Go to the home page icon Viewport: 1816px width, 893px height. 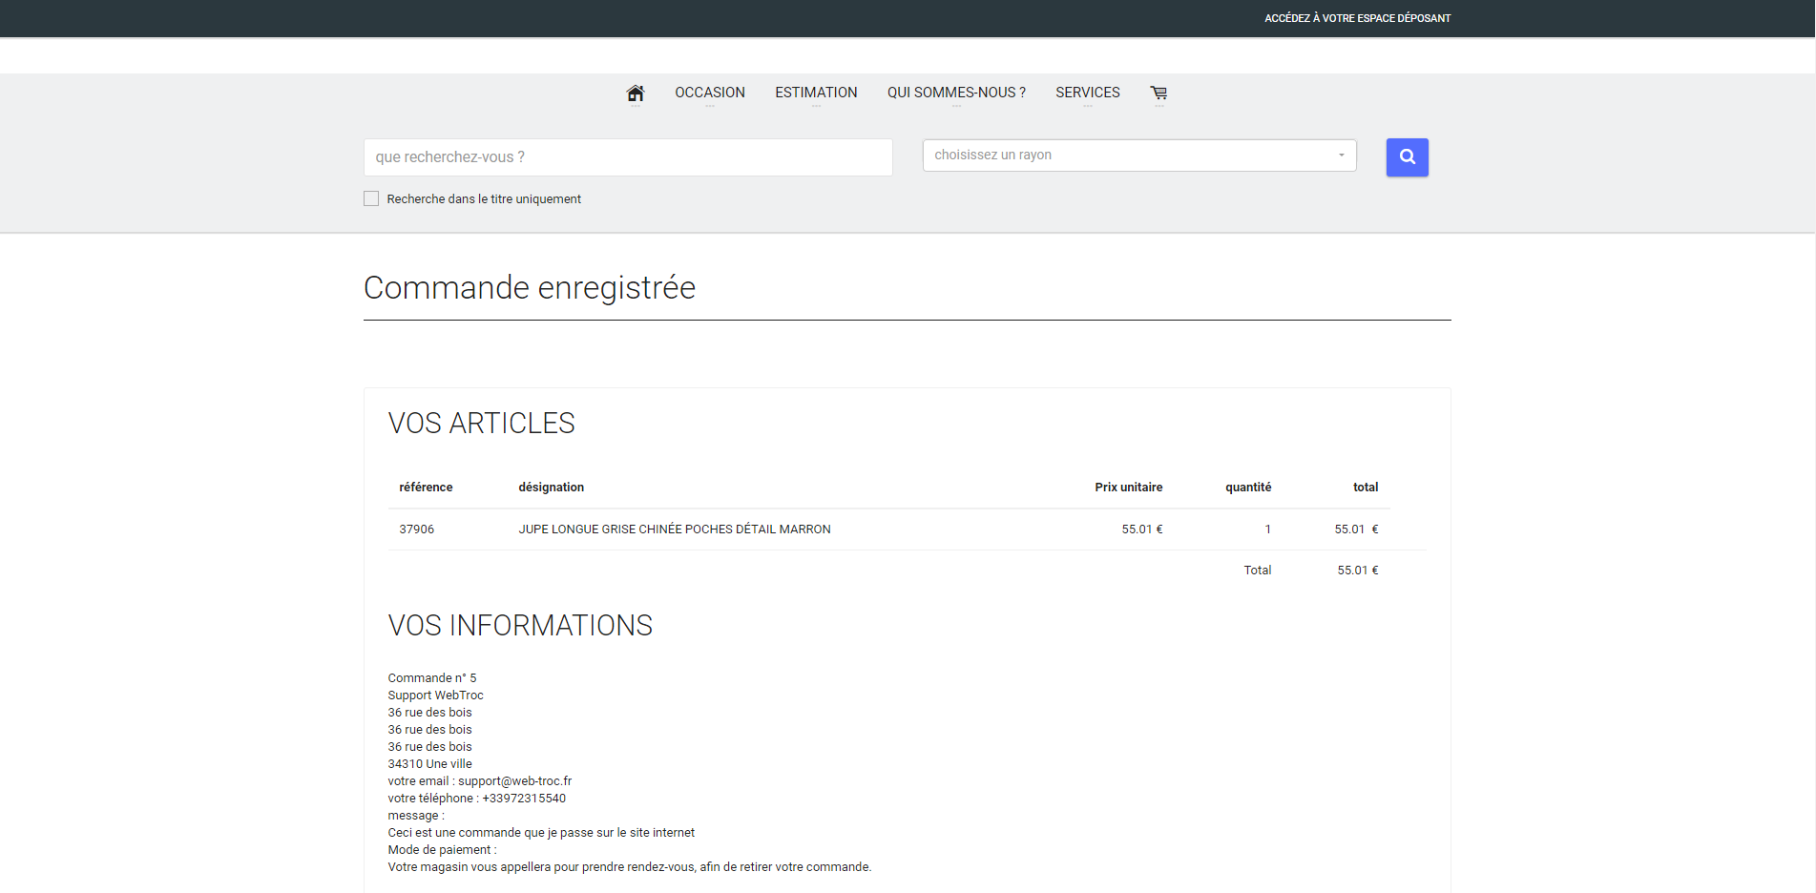(636, 93)
